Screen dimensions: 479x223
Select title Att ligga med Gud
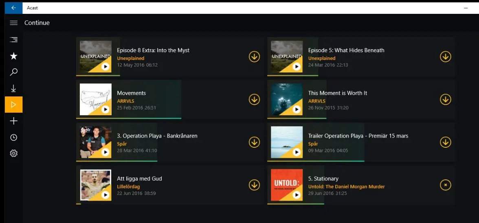139,179
